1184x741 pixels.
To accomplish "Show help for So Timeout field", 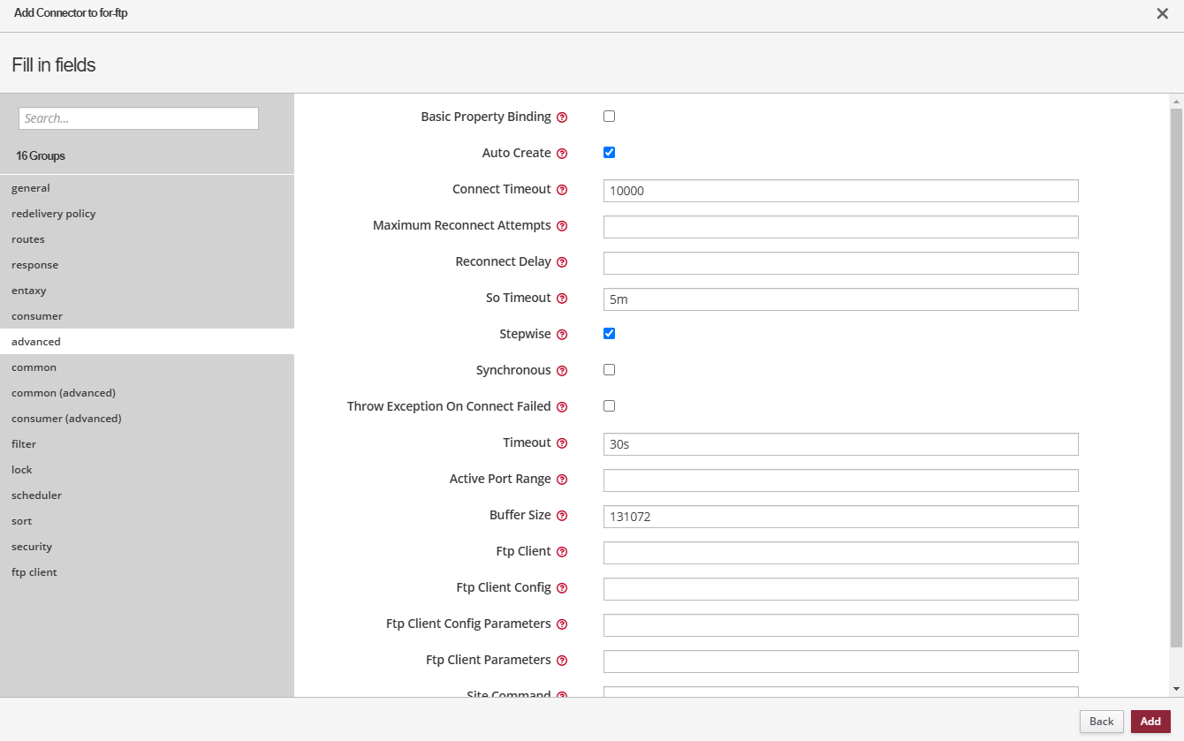I will pyautogui.click(x=562, y=299).
